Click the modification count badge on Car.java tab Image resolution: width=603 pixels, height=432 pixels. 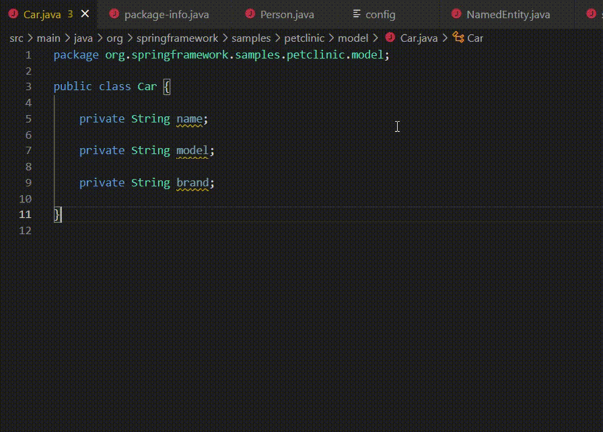coord(70,12)
